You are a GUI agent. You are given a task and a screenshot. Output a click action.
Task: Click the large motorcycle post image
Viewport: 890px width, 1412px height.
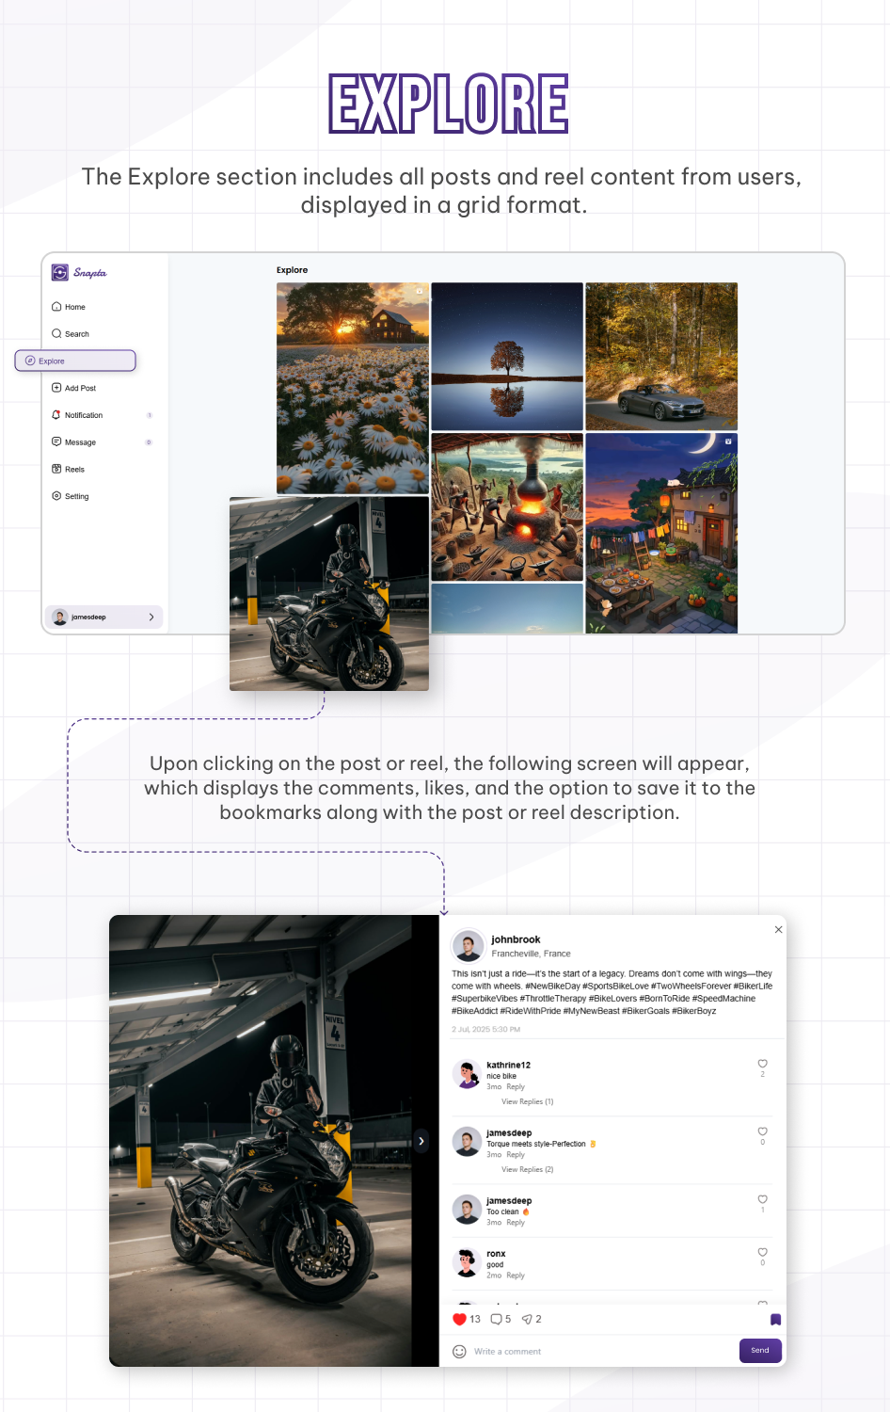pyautogui.click(x=274, y=1140)
